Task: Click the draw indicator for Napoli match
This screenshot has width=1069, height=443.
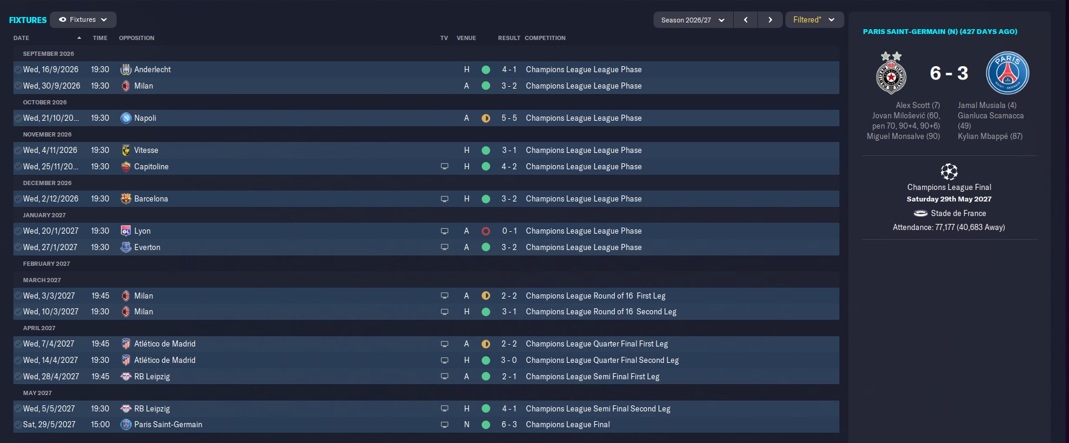Action: (x=486, y=118)
